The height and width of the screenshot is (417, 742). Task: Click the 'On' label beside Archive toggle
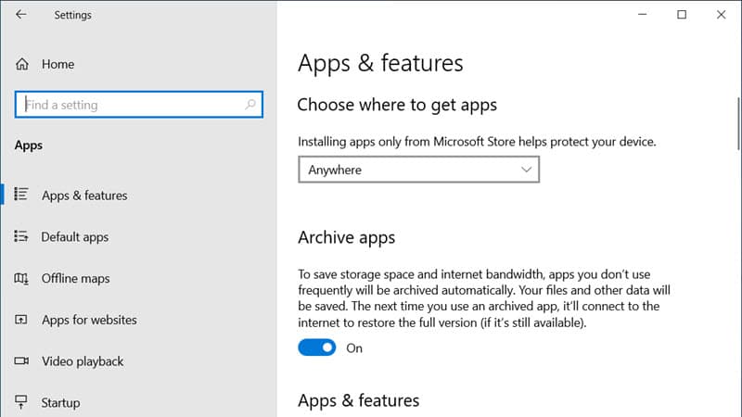click(353, 348)
